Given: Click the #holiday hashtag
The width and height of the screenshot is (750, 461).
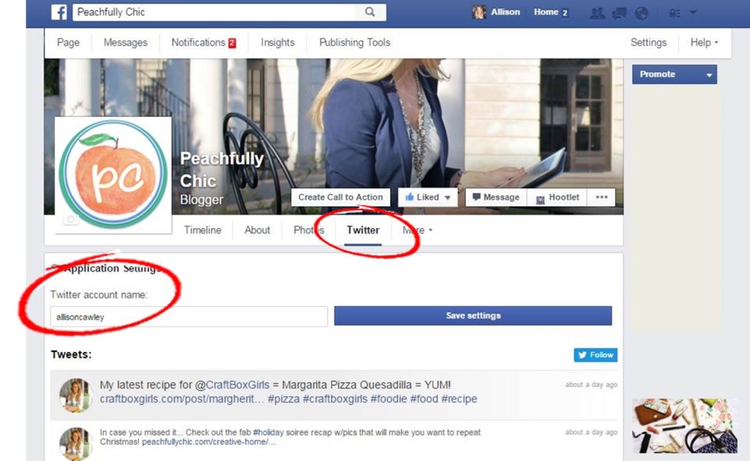Looking at the screenshot, I should (x=268, y=432).
